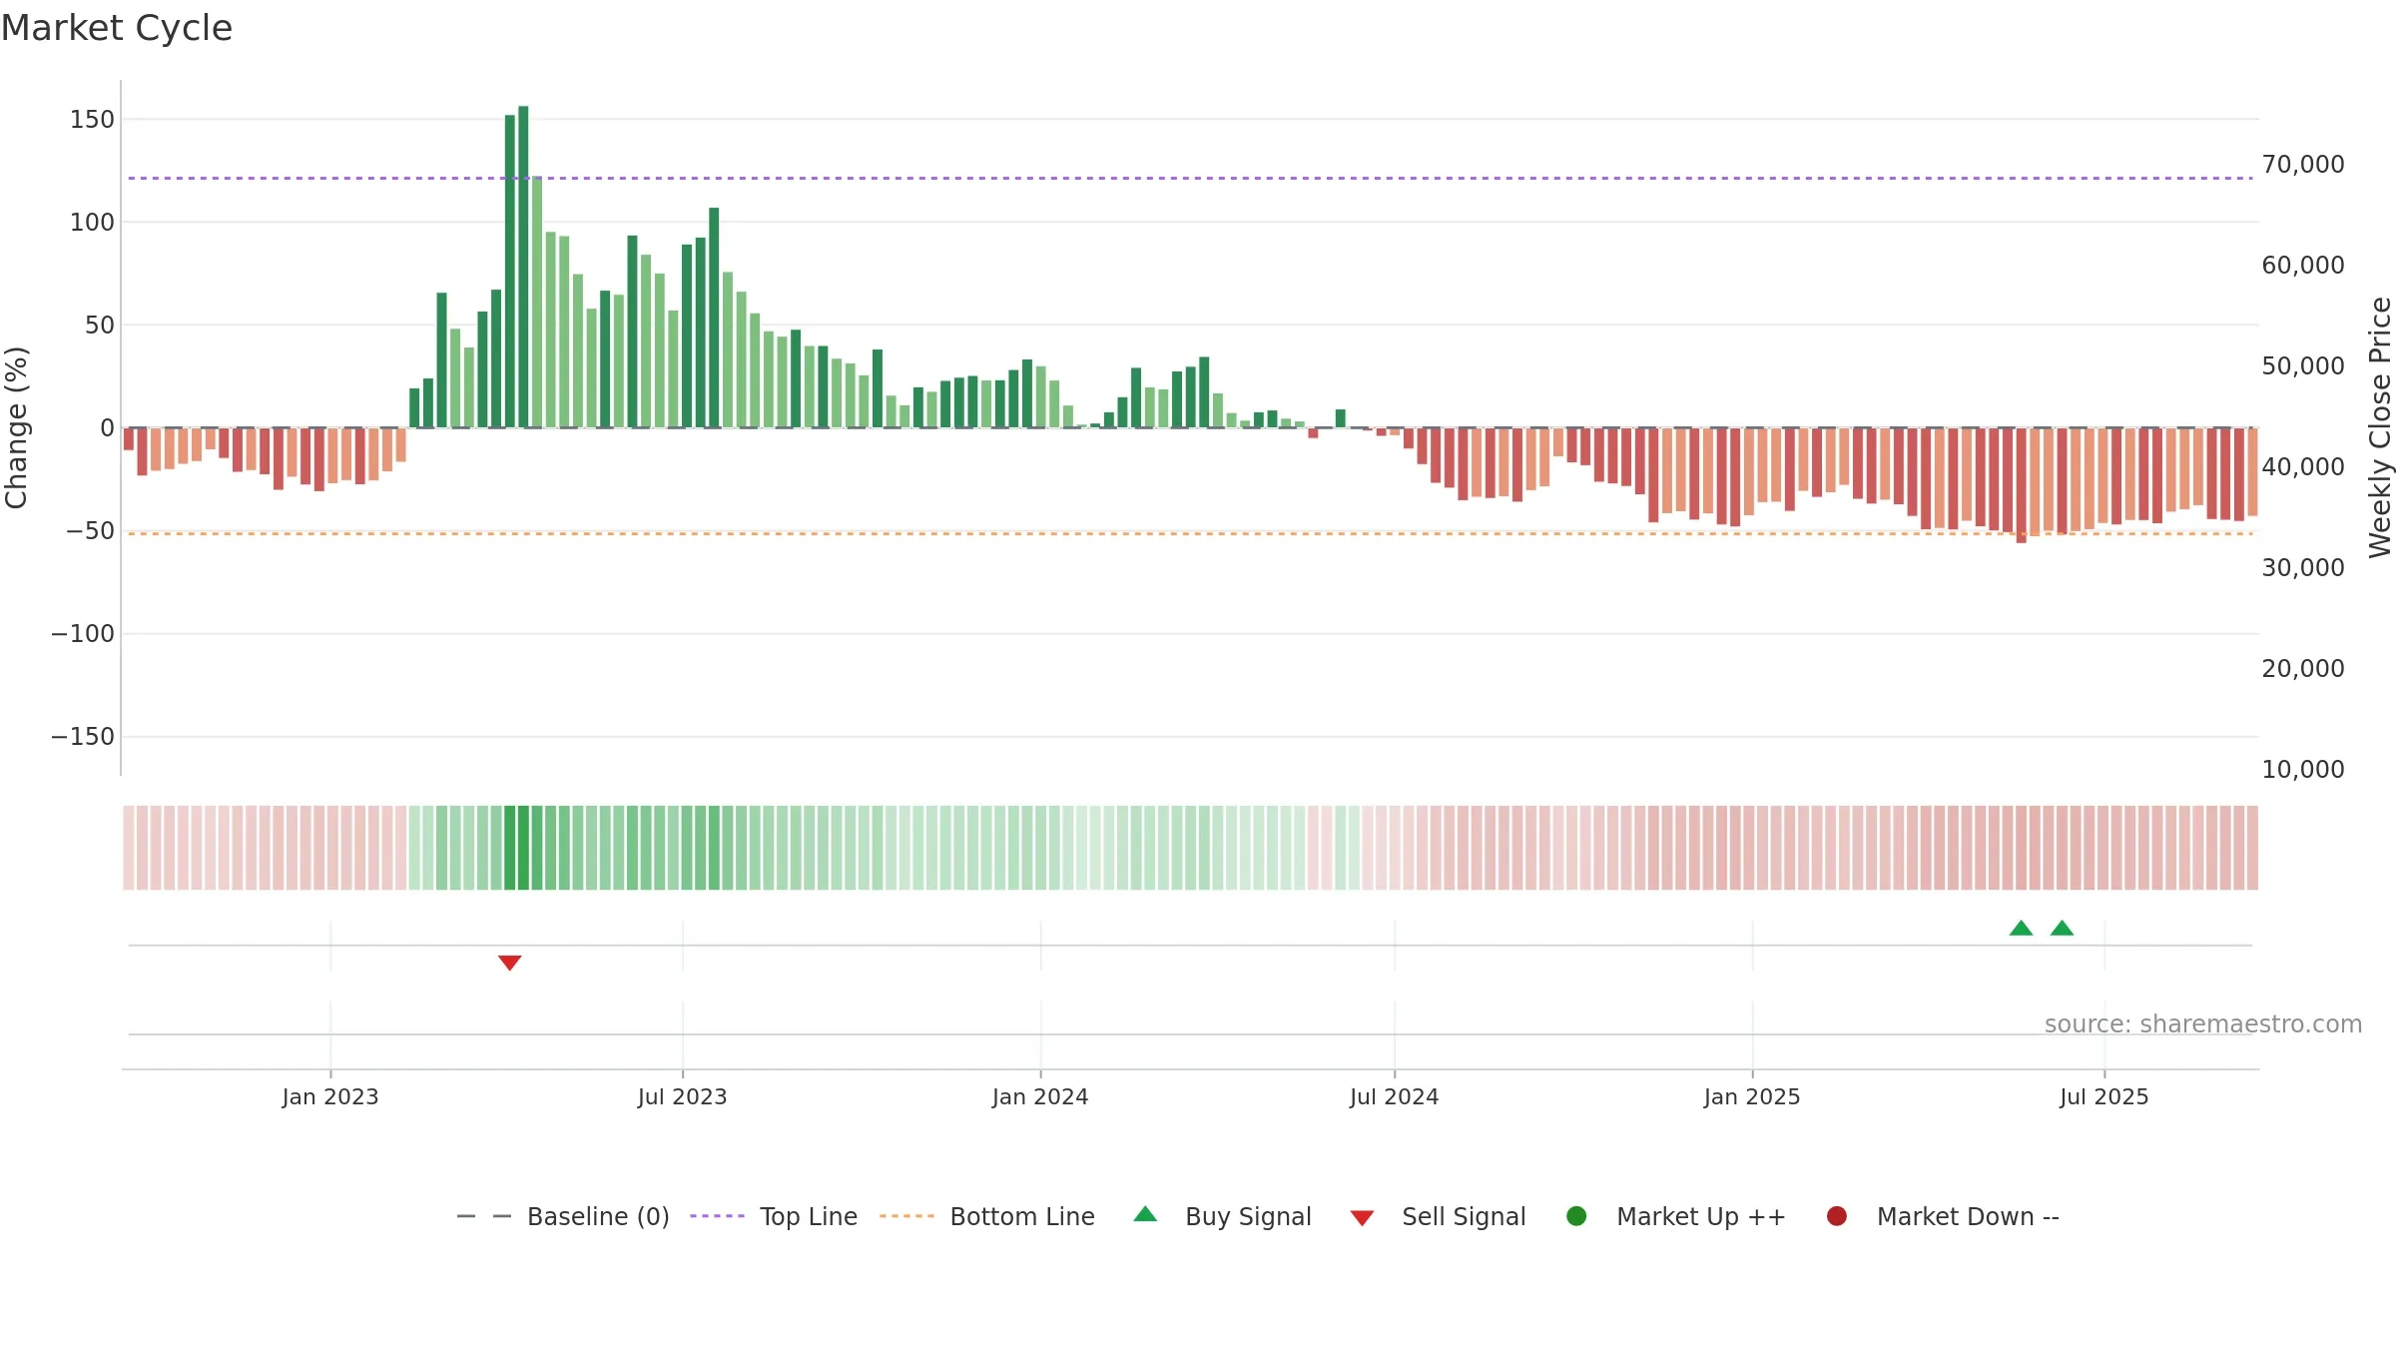The image size is (2396, 1348).
Task: Click the Jul 2023 axis label
Action: pyautogui.click(x=683, y=1096)
